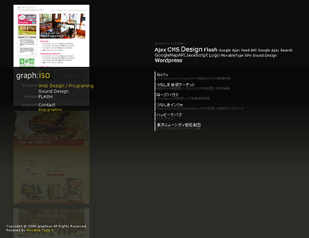Open the つなしま食堂マーケット entry

click(176, 85)
